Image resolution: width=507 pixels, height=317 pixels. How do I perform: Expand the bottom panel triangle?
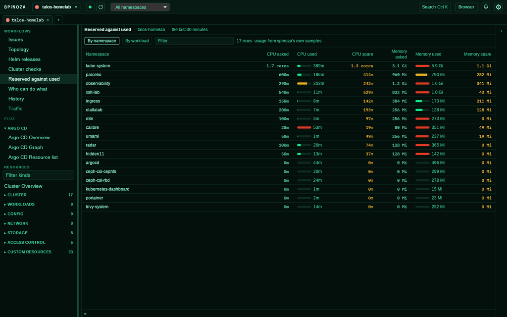85,314
